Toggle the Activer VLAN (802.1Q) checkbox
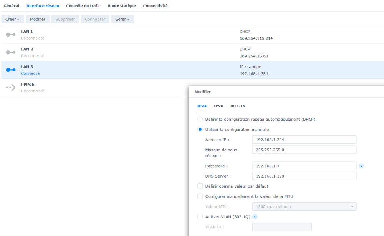The width and height of the screenshot is (384, 236). tap(200, 217)
